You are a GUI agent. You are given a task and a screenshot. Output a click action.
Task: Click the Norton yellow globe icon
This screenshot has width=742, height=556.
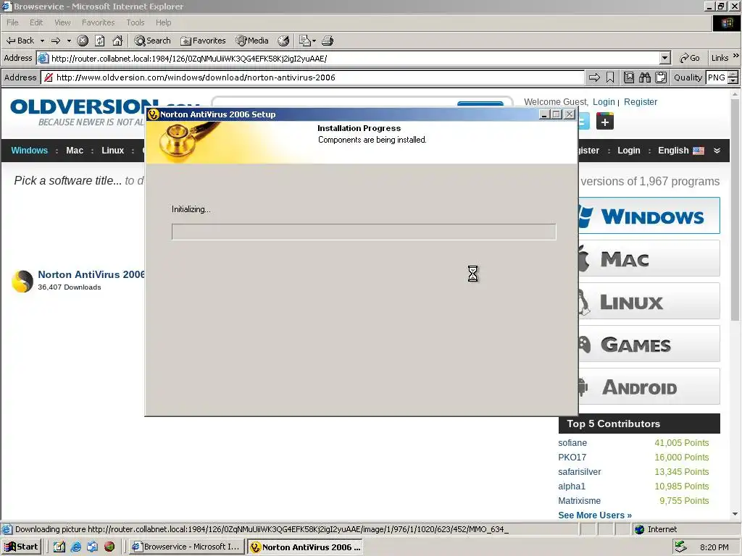(22, 282)
